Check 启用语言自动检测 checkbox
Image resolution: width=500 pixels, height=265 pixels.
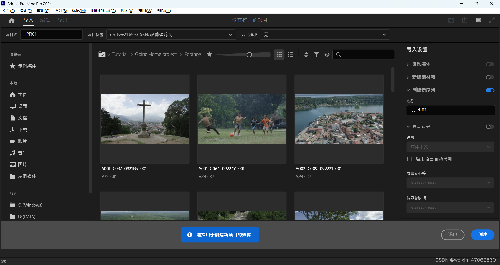(409, 159)
